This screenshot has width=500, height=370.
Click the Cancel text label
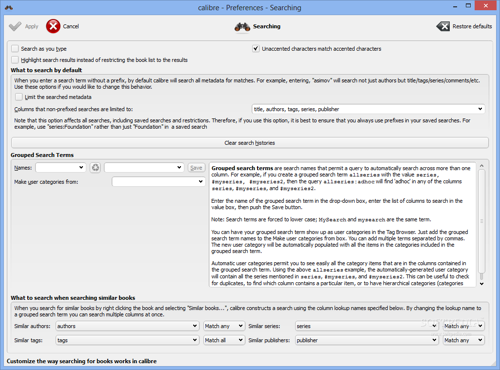point(71,26)
